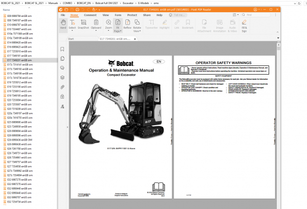Click the Foxit logo icon
Viewport: 307px width, 209px height.
tap(61, 9)
